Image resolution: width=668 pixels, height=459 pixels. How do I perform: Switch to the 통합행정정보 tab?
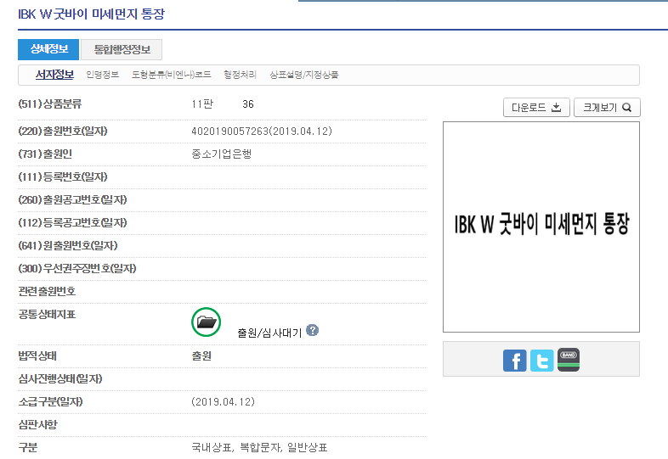pyautogui.click(x=122, y=49)
